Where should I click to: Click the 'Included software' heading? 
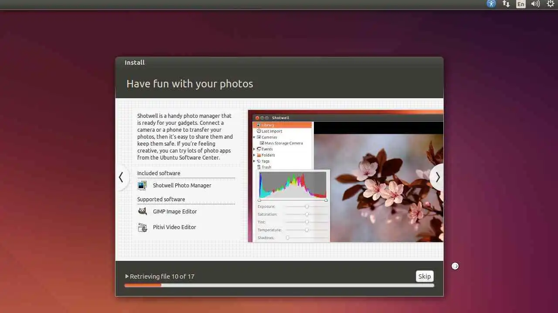tap(159, 173)
